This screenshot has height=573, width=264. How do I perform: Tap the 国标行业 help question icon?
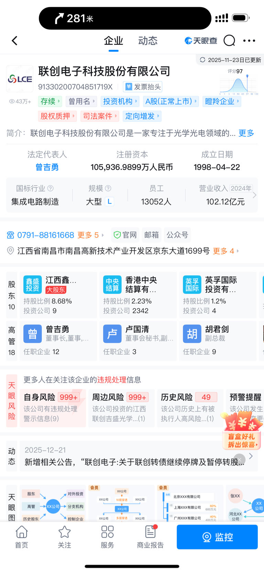point(51,188)
